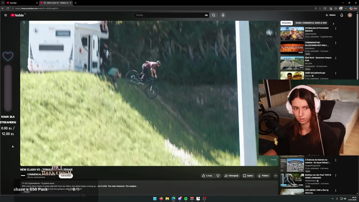Screen dimensions: 359x202
Task: Click the Utwórz create button
Action: pos(330,15)
